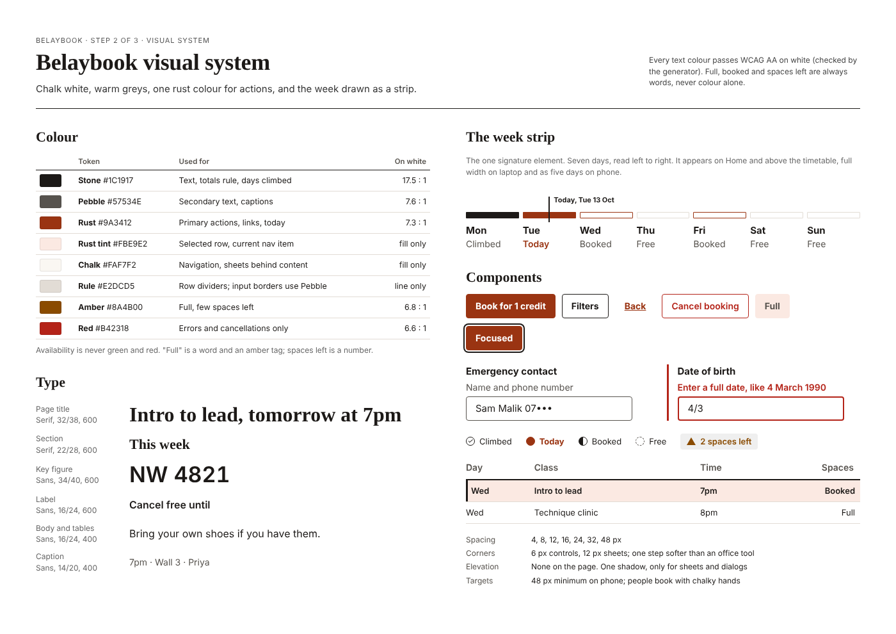
Task: Select Sun in the week strip
Action: (833, 231)
